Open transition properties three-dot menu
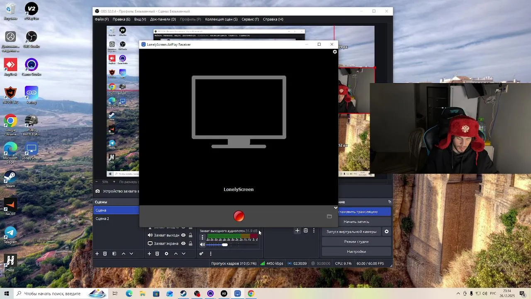Image resolution: width=531 pixels, height=299 pixels. tap(314, 230)
